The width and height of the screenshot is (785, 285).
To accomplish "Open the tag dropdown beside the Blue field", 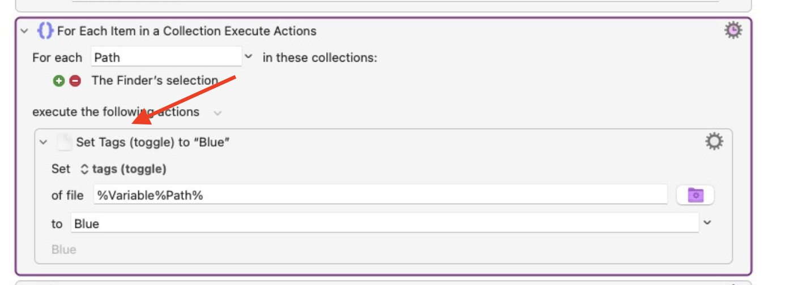I will click(x=707, y=223).
